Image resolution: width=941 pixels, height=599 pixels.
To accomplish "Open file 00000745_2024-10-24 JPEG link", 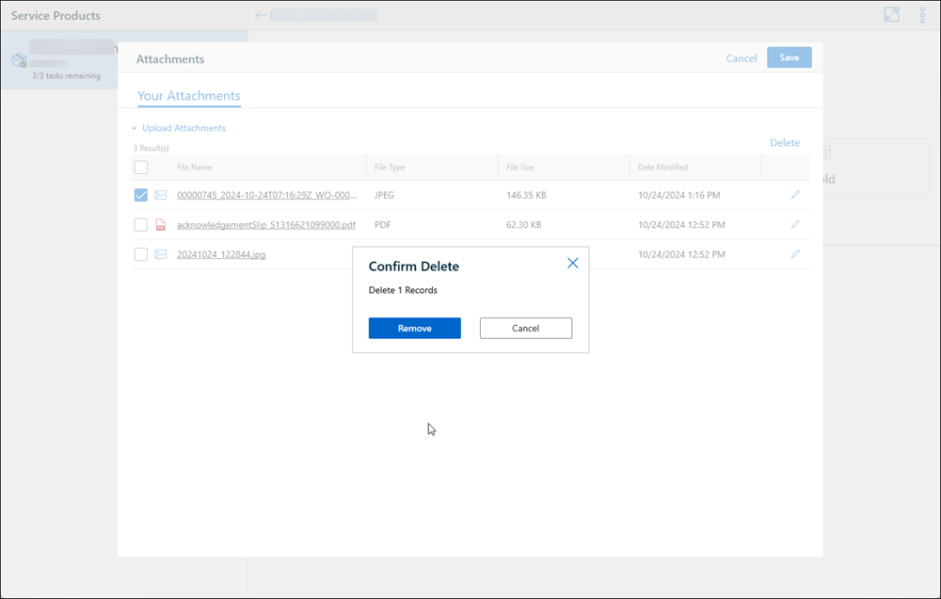I will point(266,195).
